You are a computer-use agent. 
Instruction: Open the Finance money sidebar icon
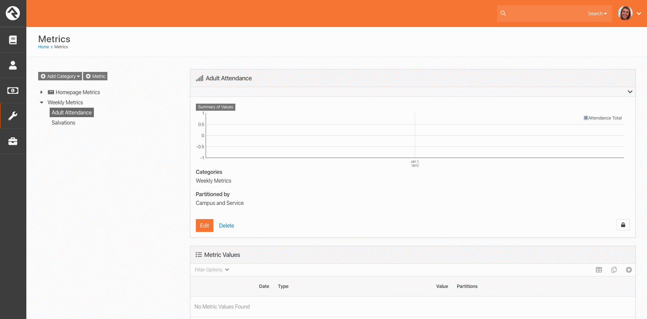(x=13, y=90)
